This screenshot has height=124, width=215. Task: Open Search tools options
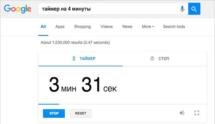[174, 27]
